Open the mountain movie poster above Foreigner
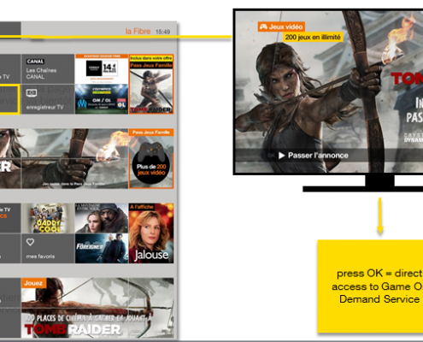423x342 pixels. pyautogui.click(x=102, y=218)
